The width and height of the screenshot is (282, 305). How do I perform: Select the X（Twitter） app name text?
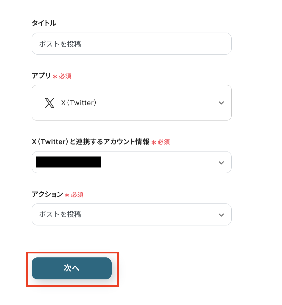(x=79, y=103)
